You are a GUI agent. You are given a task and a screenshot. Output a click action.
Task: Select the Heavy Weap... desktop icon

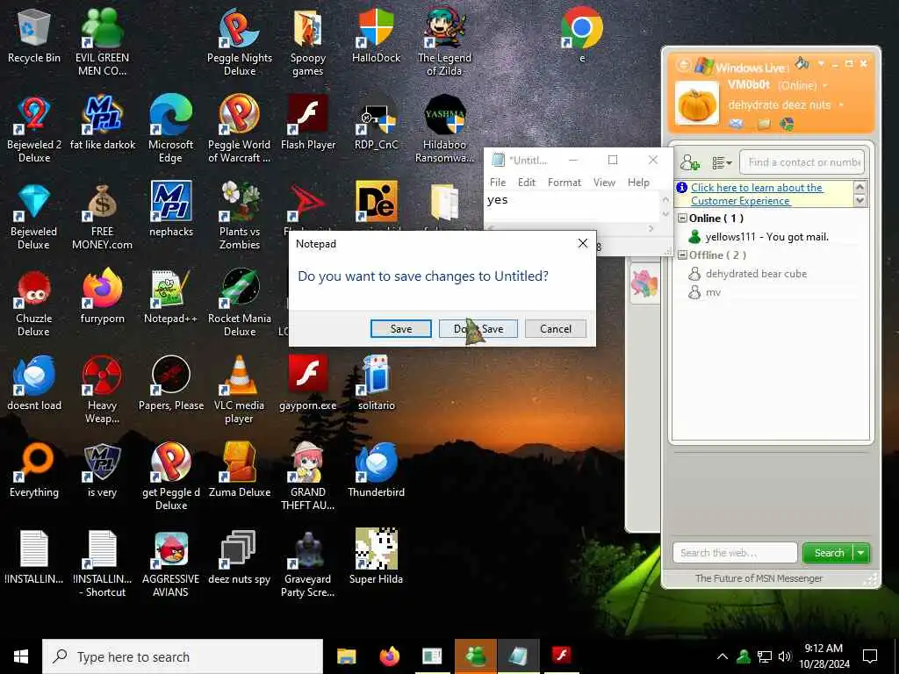point(102,390)
